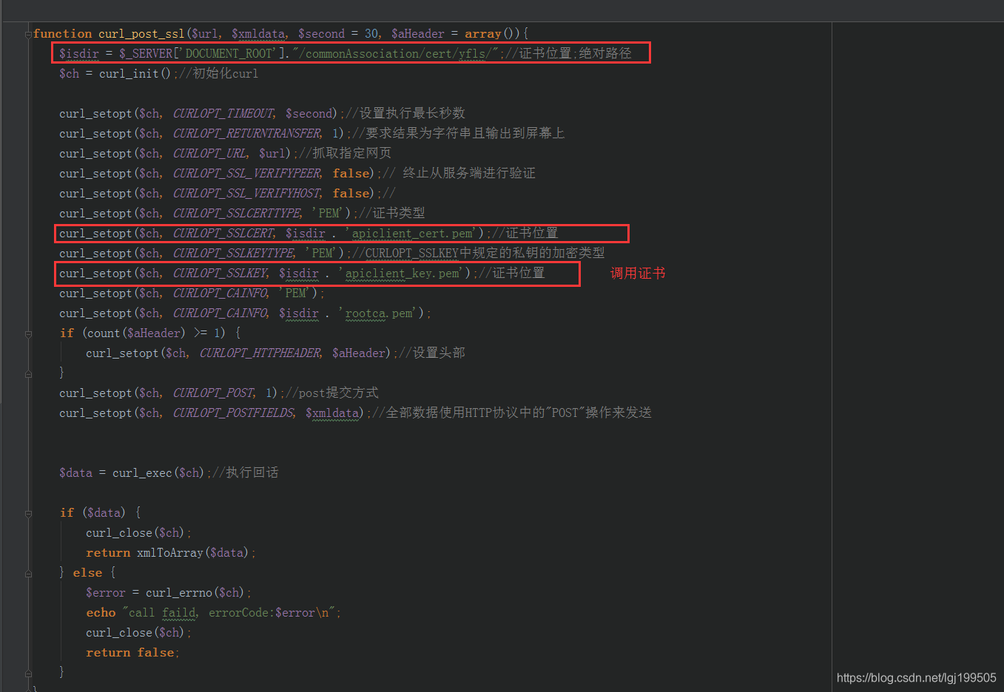Click the CURLOPT_SSL_VERIFYPEER constant
The width and height of the screenshot is (1004, 692).
[246, 174]
